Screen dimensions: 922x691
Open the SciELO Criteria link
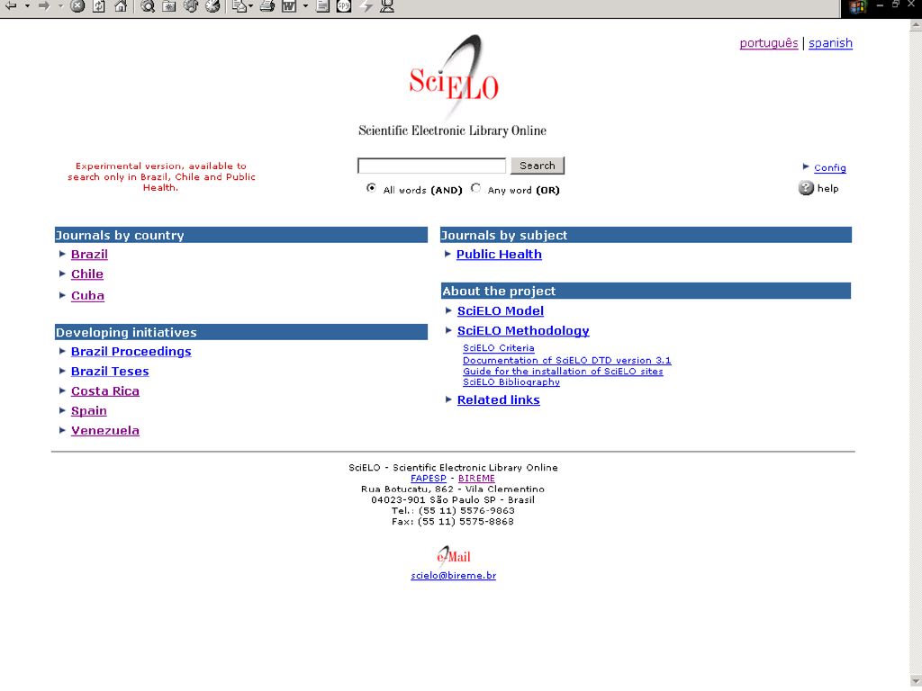click(499, 348)
